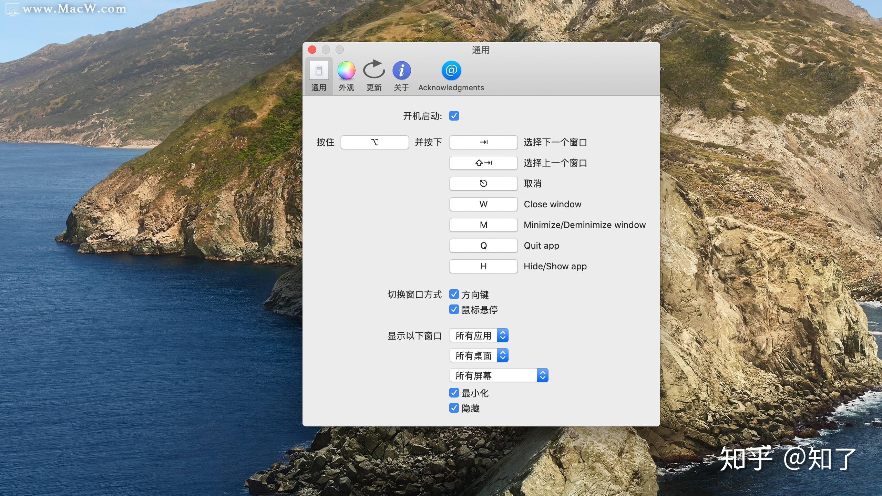Image resolution: width=882 pixels, height=496 pixels.
Task: Open the 所有应用 dropdown
Action: click(x=479, y=335)
